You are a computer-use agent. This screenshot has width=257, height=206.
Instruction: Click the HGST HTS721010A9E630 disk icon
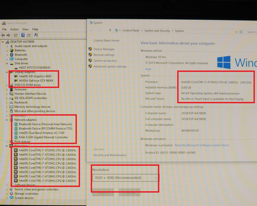(16, 68)
